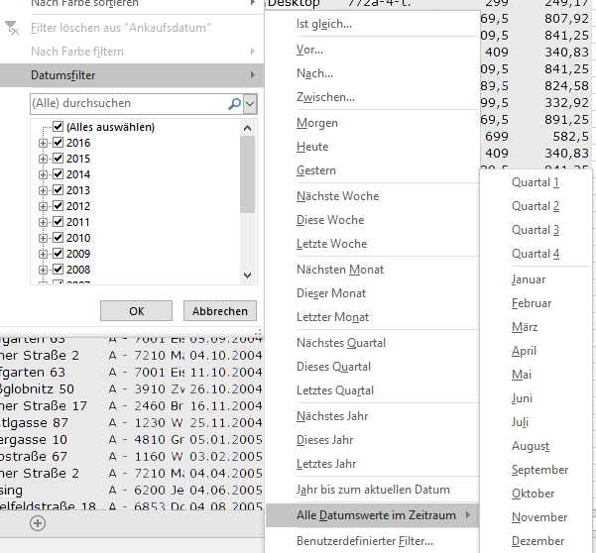Image resolution: width=596 pixels, height=553 pixels.
Task: Choose 'Letzte Woche' filter entry
Action: [x=331, y=244]
